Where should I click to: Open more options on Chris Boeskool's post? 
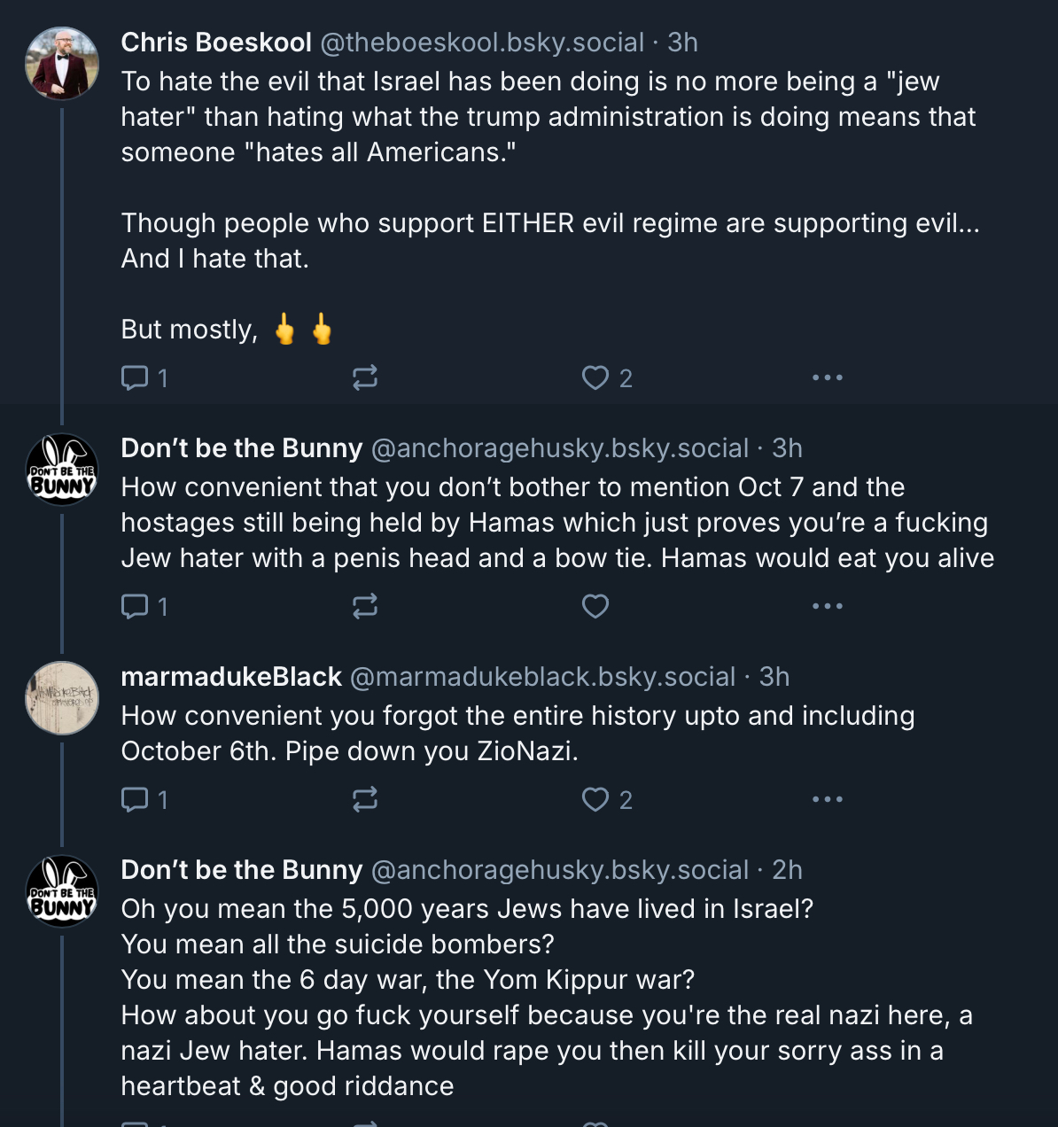pos(827,378)
